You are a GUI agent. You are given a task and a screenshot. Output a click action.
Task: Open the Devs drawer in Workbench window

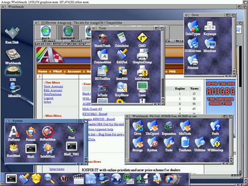137,128
